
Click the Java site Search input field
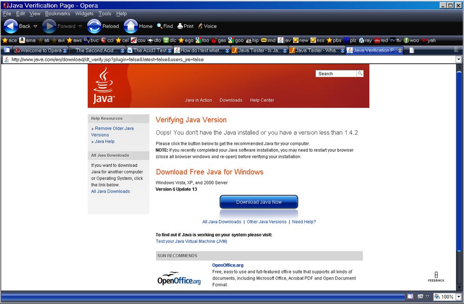pos(336,74)
